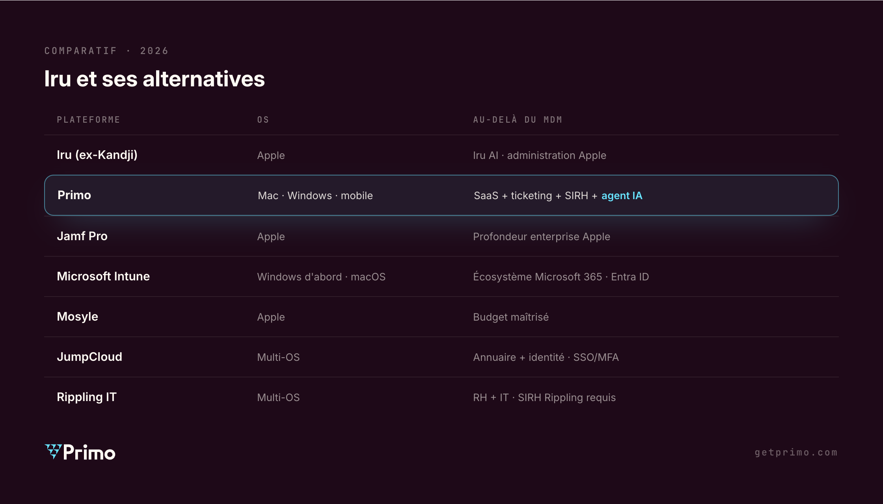Click the Multi-OS cell for Rippling IT
The image size is (883, 504).
click(278, 398)
